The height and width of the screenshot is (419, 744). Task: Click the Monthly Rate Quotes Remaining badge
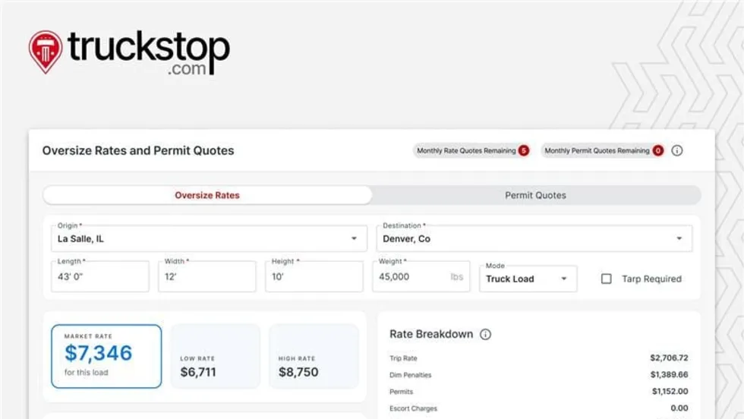(472, 150)
